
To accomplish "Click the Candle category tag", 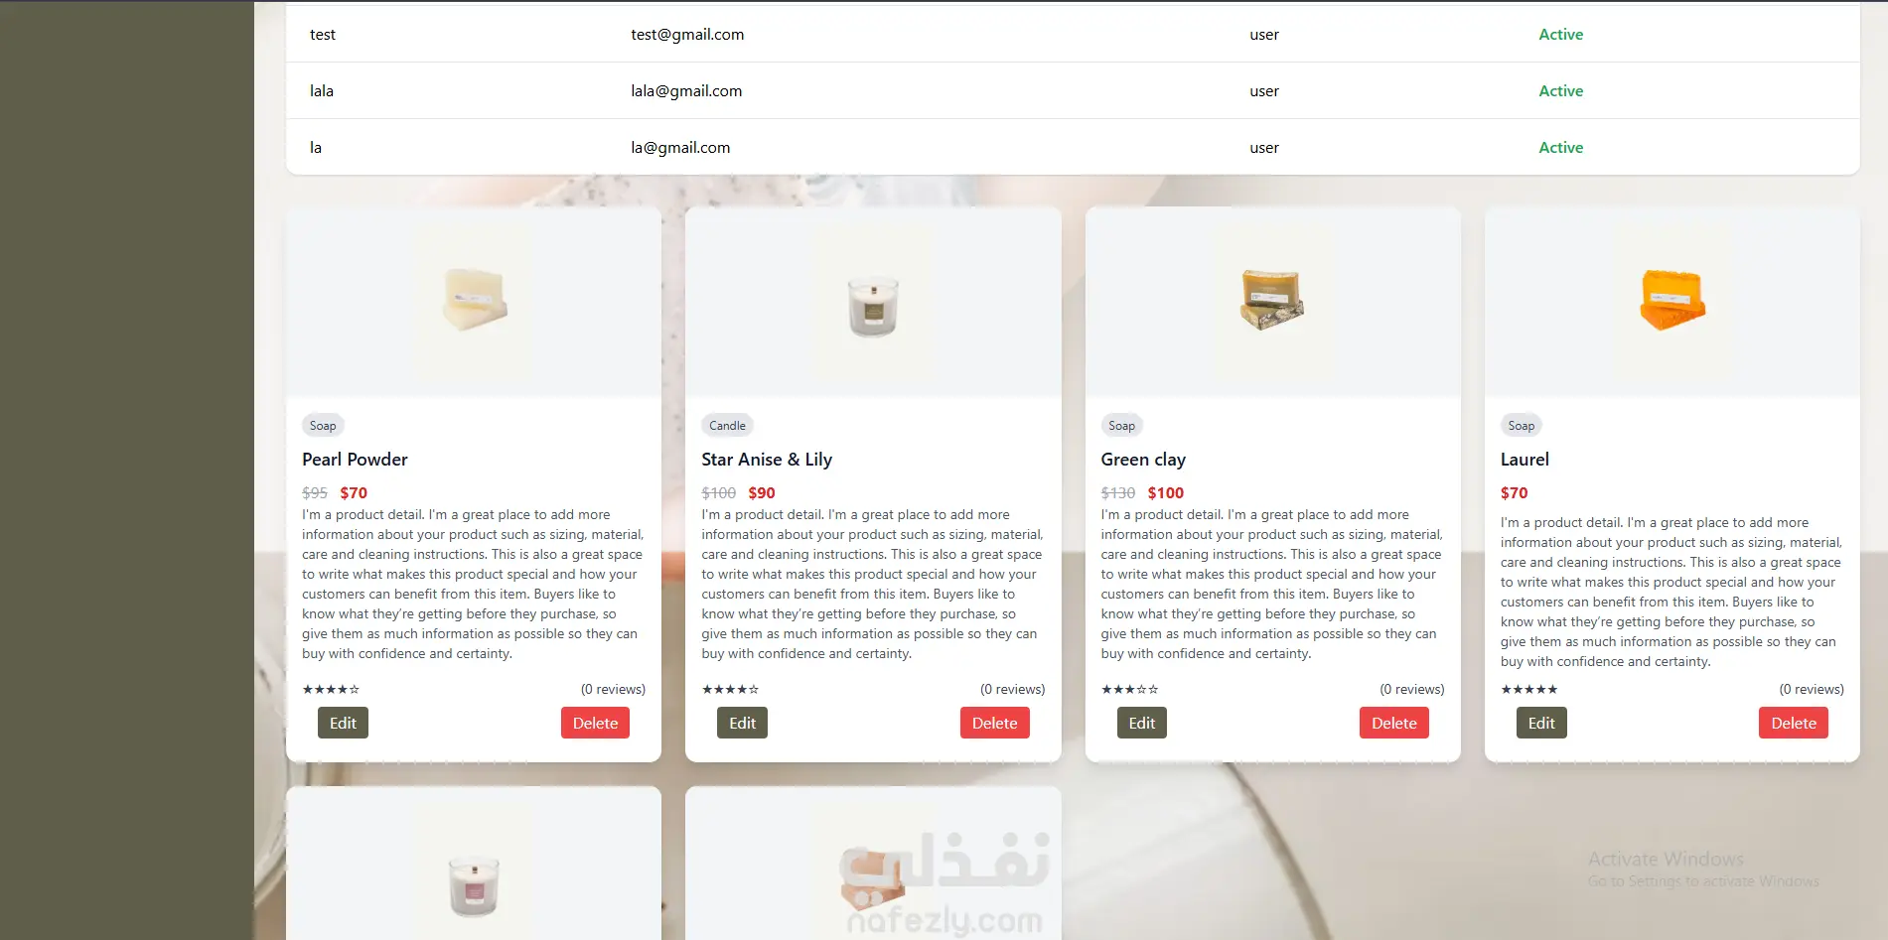I will coord(727,425).
